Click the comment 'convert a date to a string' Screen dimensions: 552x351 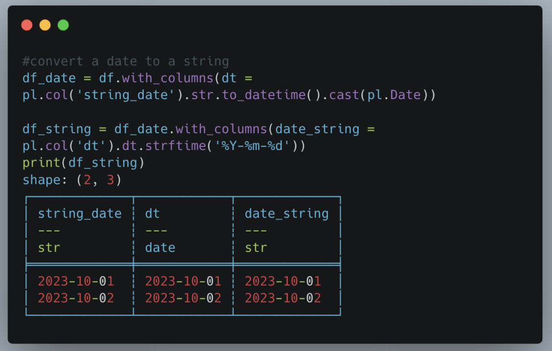click(126, 61)
